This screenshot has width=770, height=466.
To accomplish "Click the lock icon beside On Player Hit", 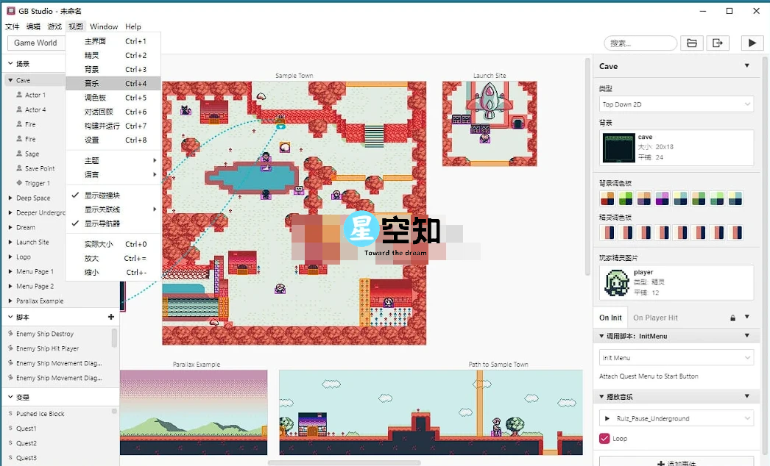I will point(732,318).
